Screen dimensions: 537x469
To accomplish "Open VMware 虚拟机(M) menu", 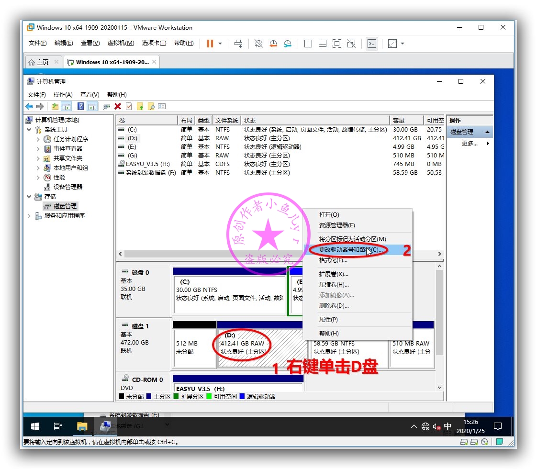I will click(x=121, y=43).
